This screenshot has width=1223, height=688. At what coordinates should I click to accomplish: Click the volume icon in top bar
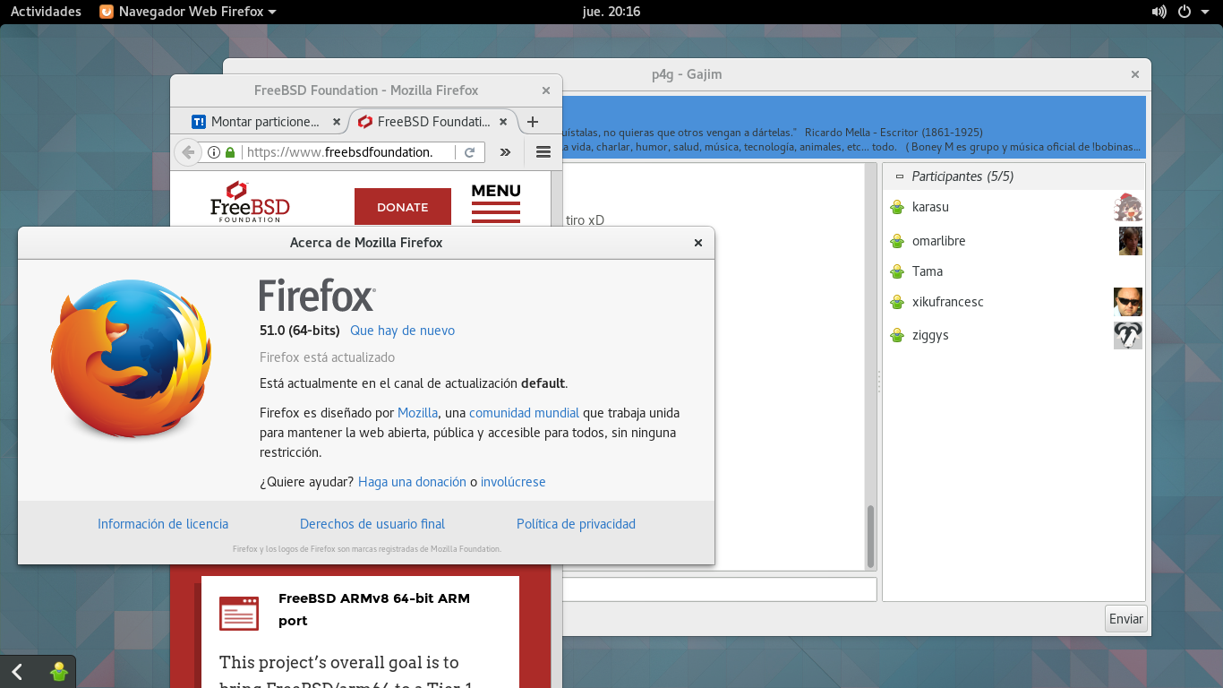point(1159,12)
